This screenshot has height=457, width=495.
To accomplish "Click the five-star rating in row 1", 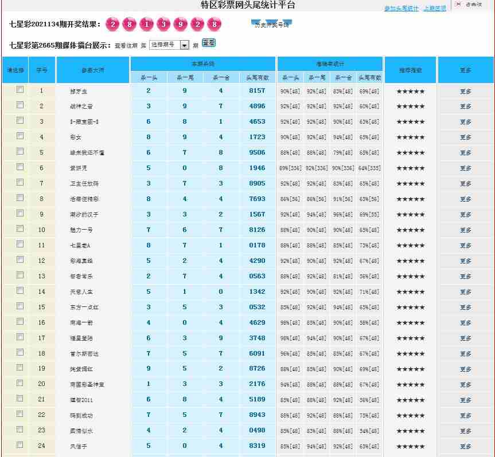I will pyautogui.click(x=411, y=91).
